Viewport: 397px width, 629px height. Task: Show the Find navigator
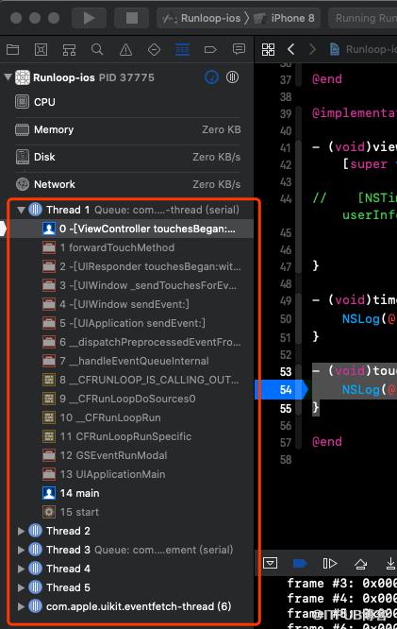tap(97, 50)
